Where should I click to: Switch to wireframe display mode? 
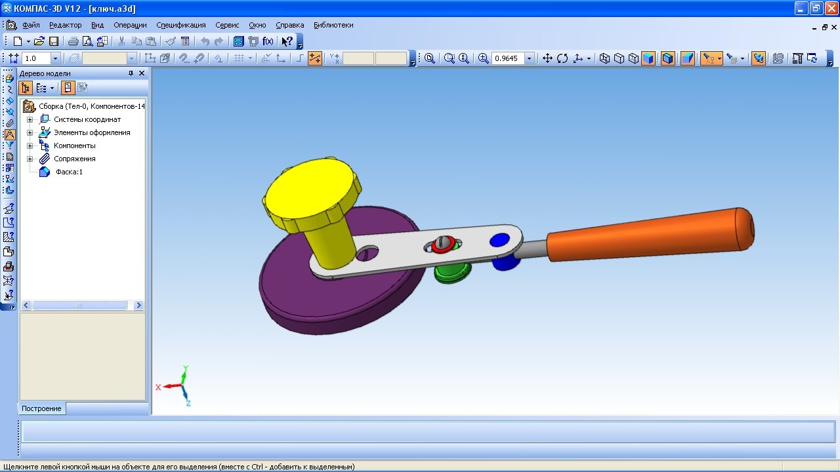pyautogui.click(x=604, y=58)
